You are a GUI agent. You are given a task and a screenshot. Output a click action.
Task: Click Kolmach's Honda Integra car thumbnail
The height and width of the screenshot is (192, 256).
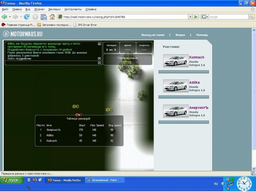tap(176, 61)
